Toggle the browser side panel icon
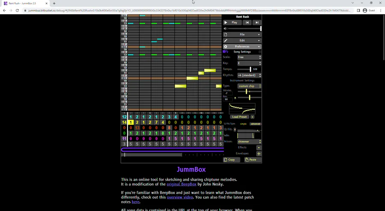This screenshot has width=385, height=211. 358,11
